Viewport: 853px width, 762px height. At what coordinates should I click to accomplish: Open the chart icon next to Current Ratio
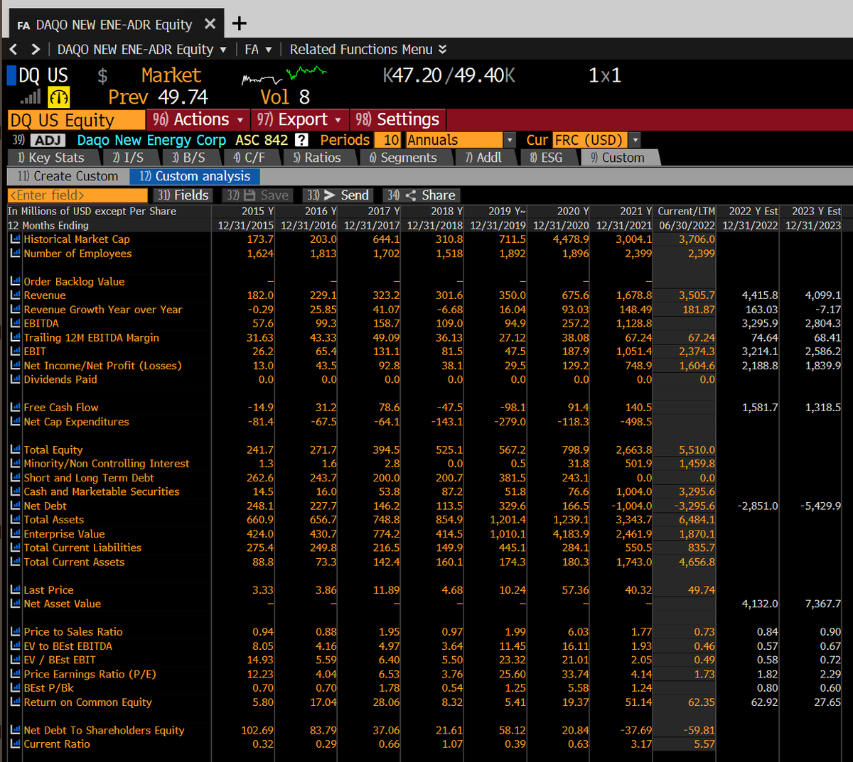(15, 744)
